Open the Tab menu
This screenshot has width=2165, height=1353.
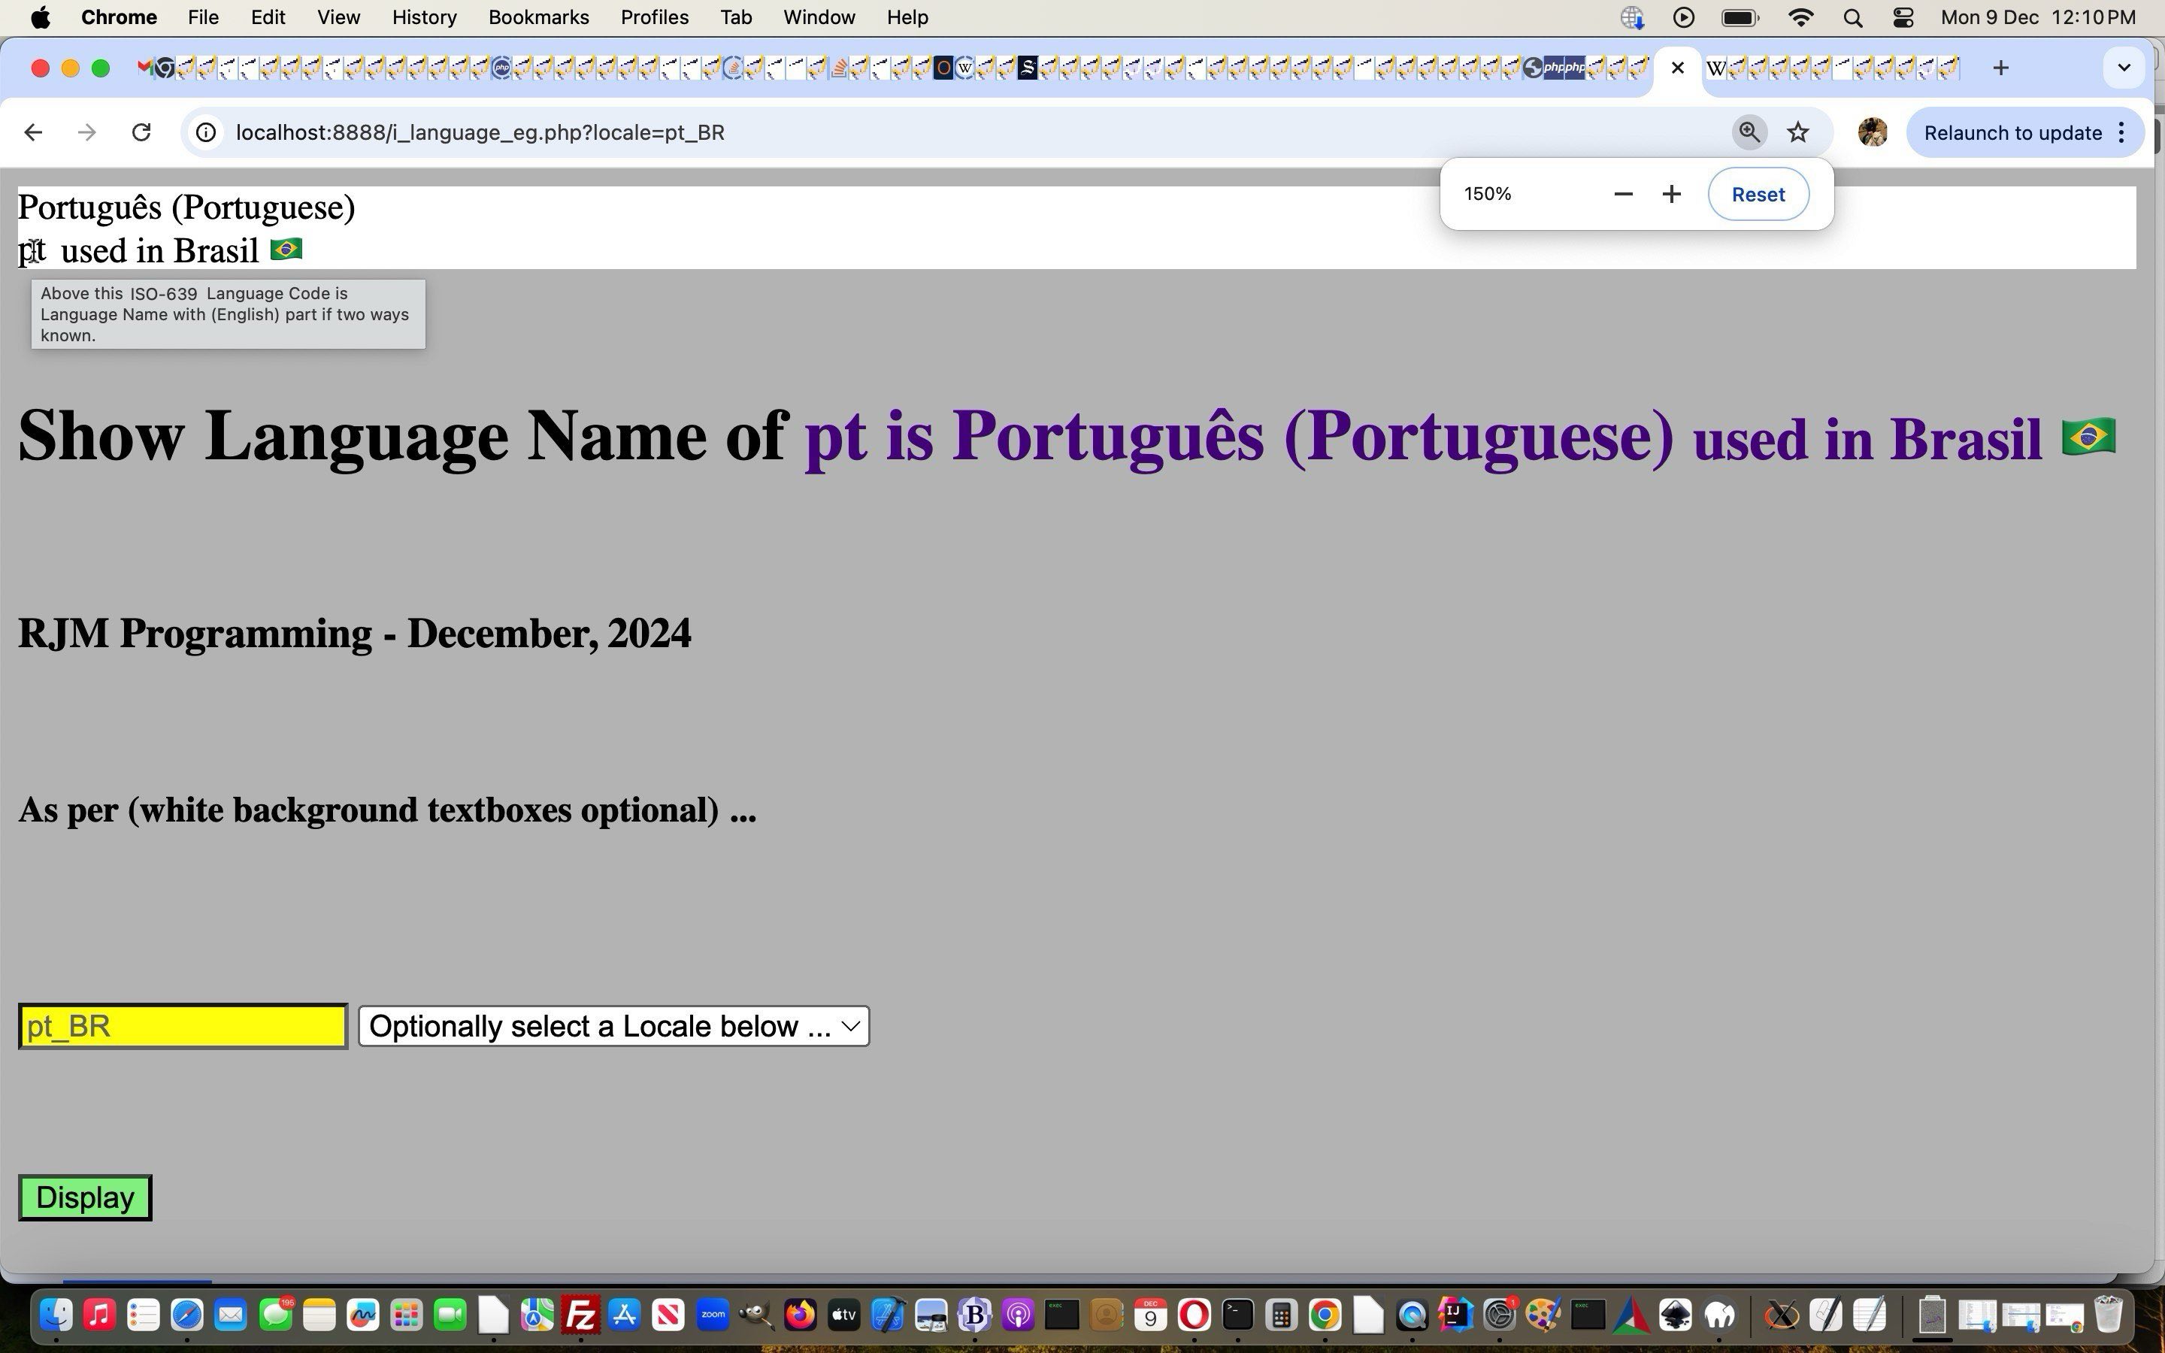[x=735, y=17]
